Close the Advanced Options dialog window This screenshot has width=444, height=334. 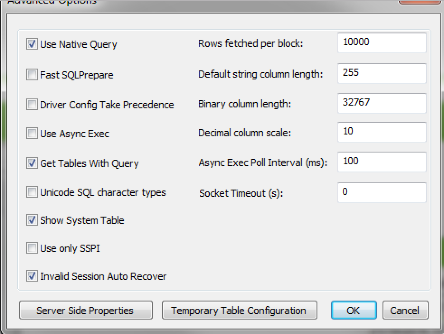(x=419, y=2)
